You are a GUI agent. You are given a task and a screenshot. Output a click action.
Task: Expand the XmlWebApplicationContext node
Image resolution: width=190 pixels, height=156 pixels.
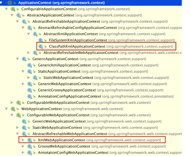click(x=23, y=140)
